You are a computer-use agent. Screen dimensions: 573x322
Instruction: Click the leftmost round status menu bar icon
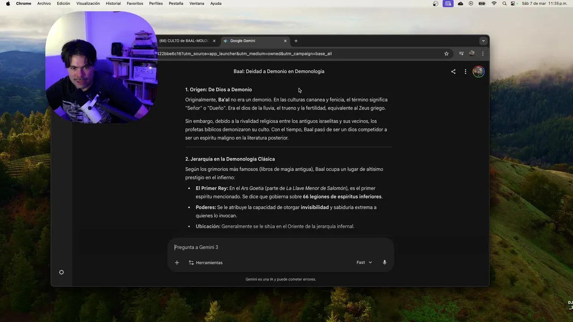(436, 4)
